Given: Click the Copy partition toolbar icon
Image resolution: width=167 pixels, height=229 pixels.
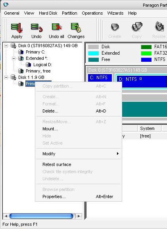Looking at the screenshot, I should 137,27.
